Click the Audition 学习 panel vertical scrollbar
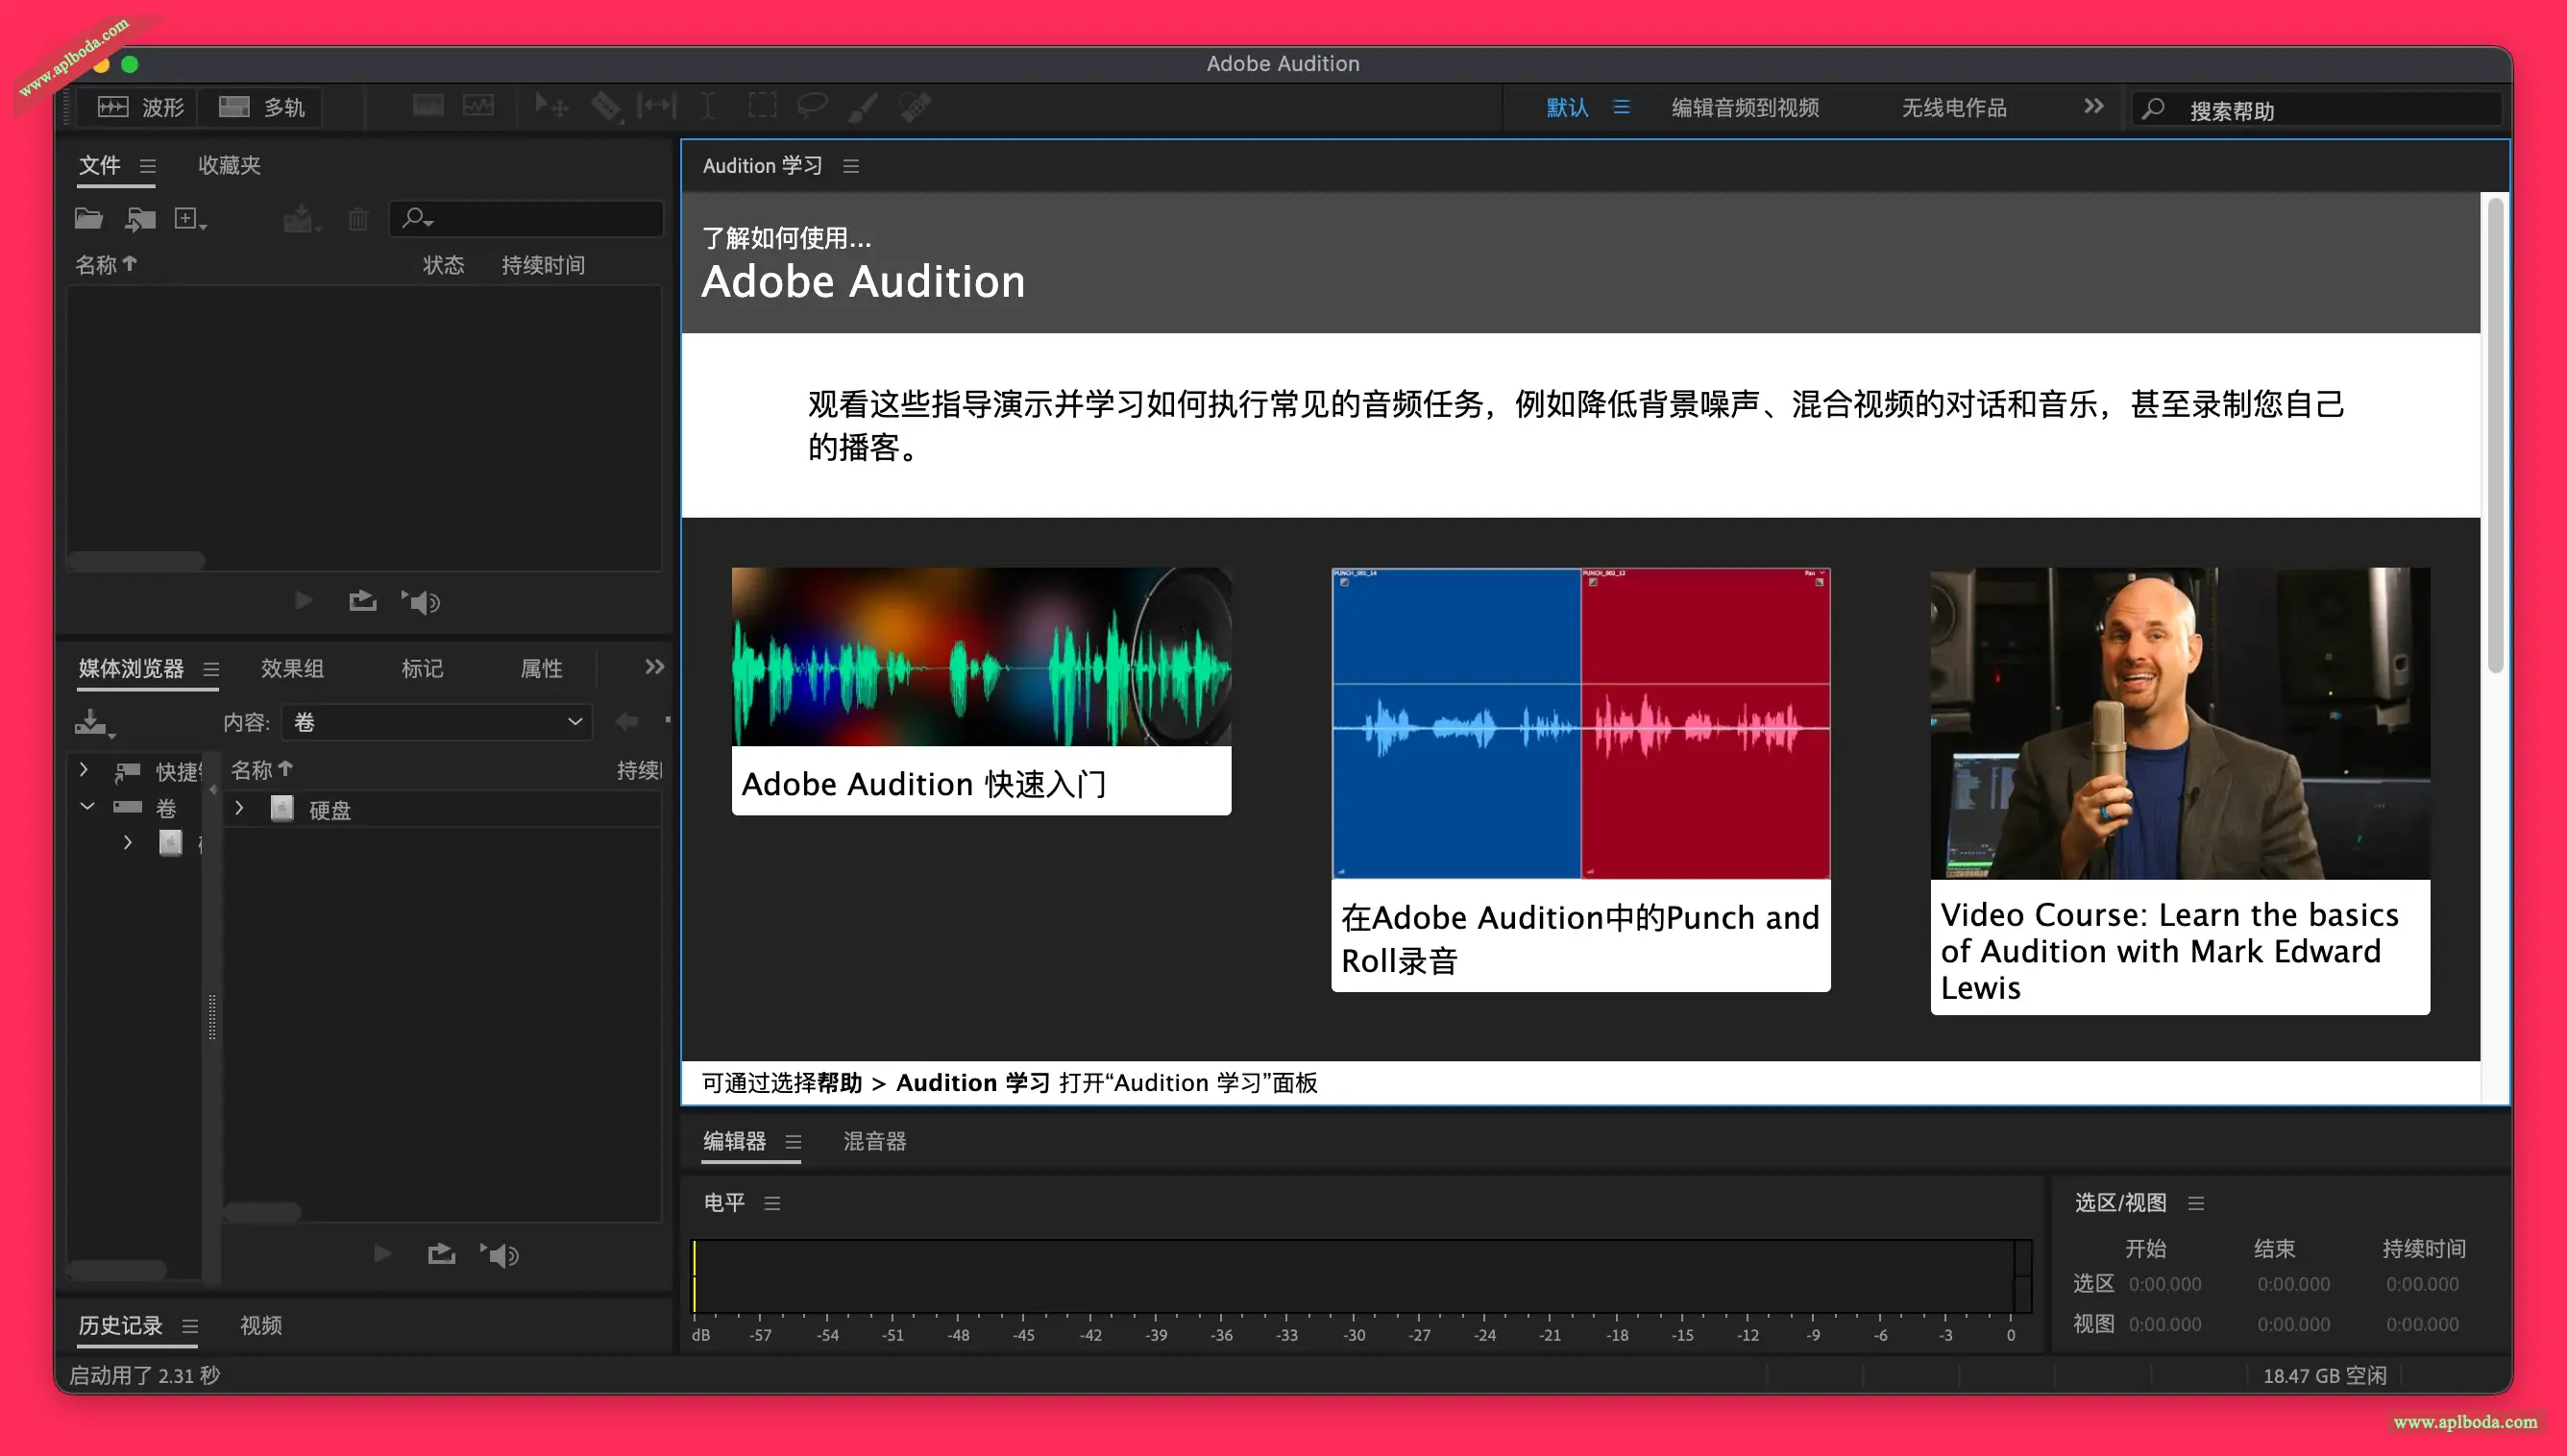 [2494, 435]
